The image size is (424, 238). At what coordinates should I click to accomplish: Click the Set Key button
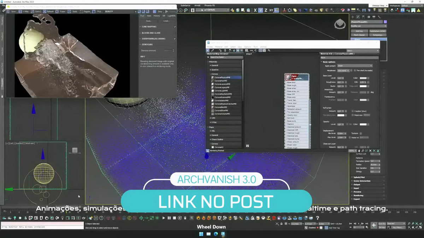click(x=382, y=227)
